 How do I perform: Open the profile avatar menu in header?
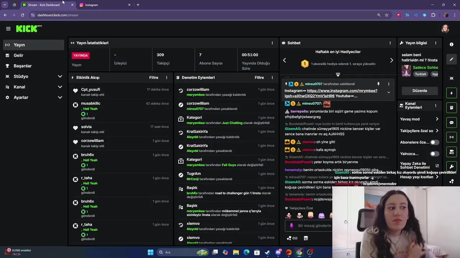(x=445, y=29)
